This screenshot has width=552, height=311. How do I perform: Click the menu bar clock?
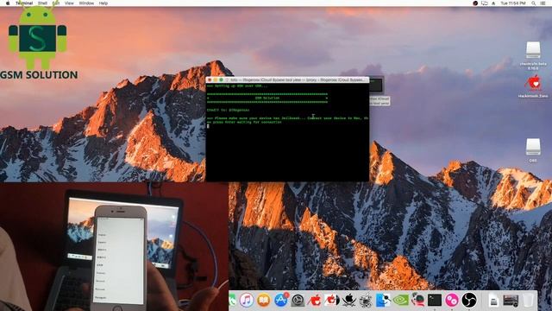click(x=513, y=3)
